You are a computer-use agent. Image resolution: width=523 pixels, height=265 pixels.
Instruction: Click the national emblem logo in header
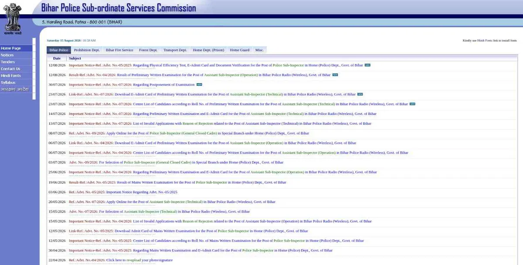tap(13, 18)
